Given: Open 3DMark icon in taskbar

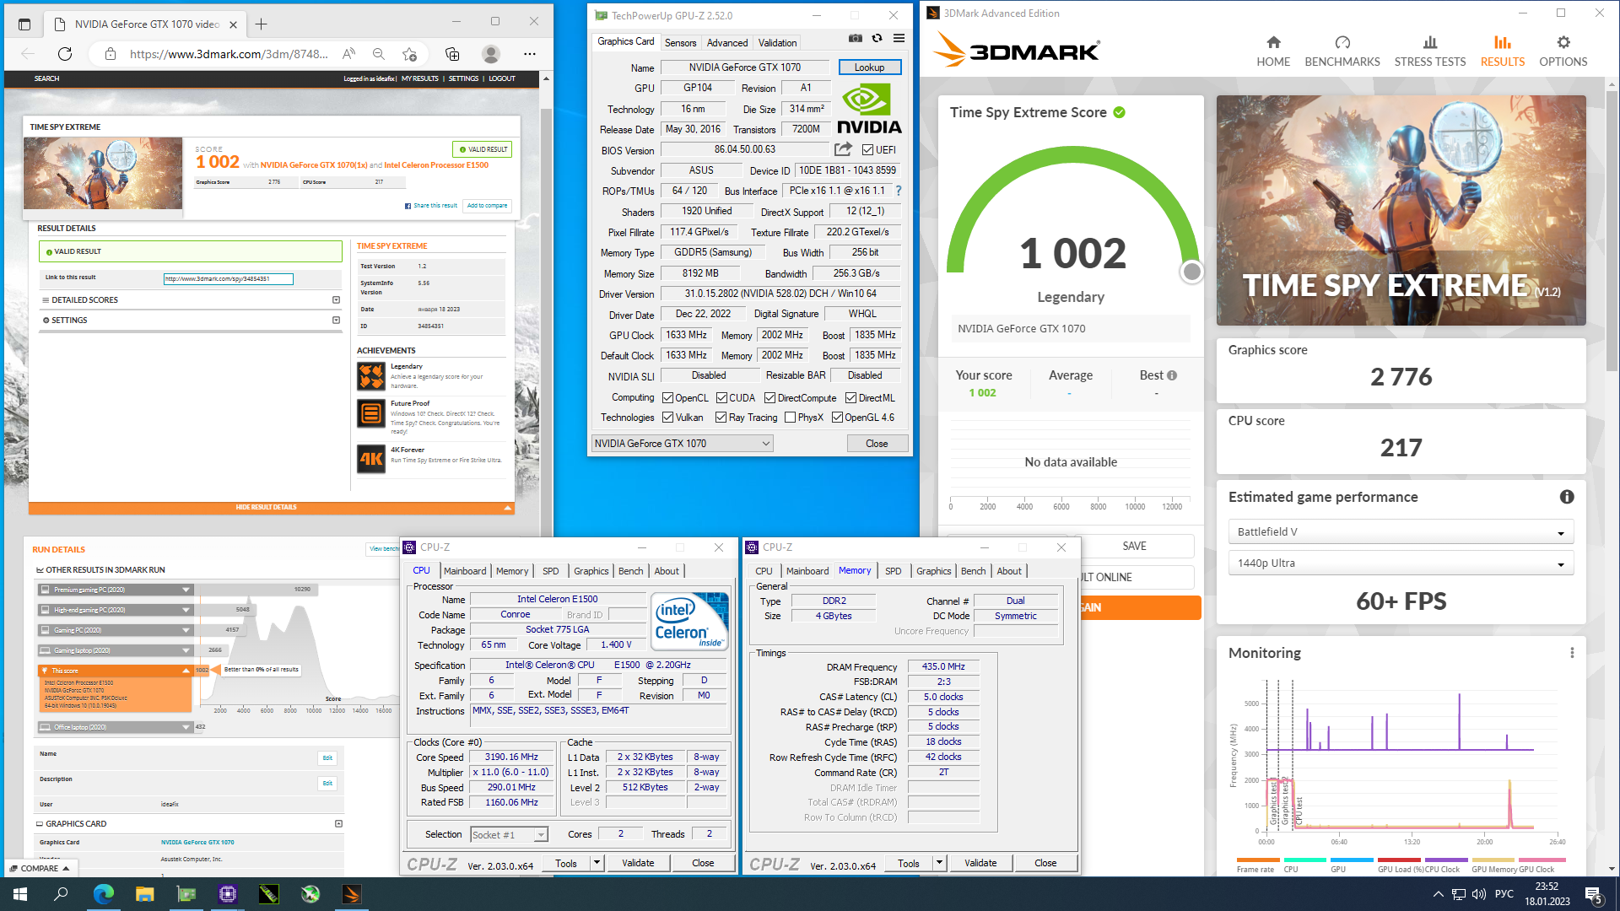Looking at the screenshot, I should (x=352, y=894).
